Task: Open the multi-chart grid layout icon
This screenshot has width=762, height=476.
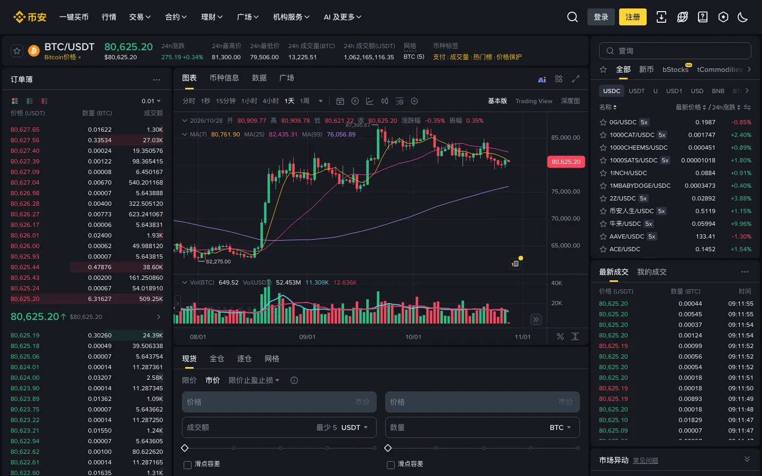Action: pos(559,79)
